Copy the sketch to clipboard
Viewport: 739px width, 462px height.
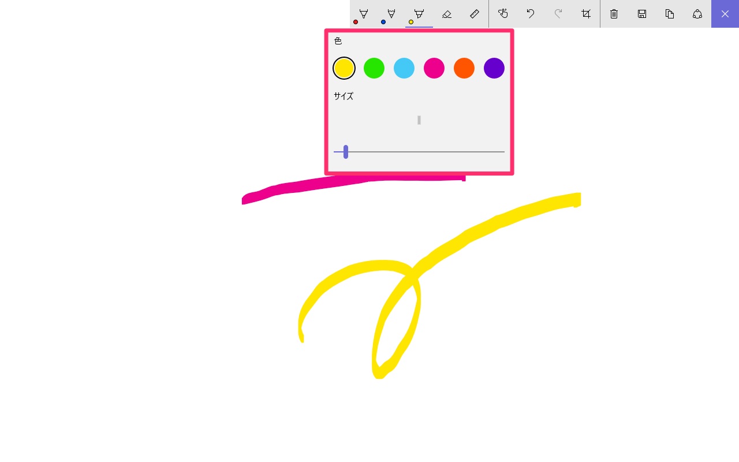670,14
